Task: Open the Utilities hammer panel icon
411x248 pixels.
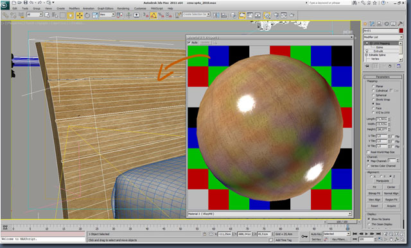Action: [x=400, y=24]
